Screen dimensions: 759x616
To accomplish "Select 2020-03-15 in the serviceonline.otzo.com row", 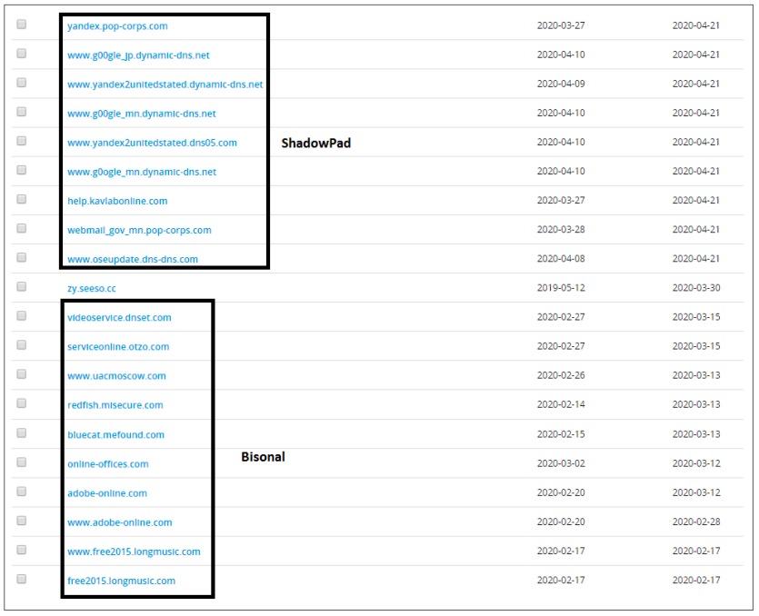I will 696,346.
